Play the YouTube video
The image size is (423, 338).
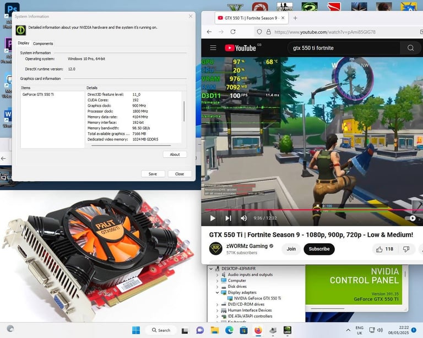[x=213, y=218]
